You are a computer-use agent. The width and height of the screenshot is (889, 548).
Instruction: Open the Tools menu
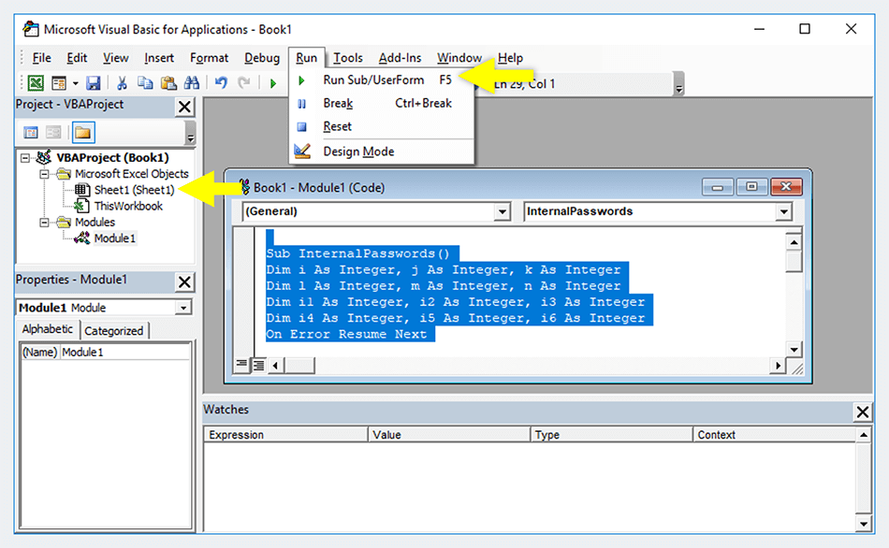[347, 58]
